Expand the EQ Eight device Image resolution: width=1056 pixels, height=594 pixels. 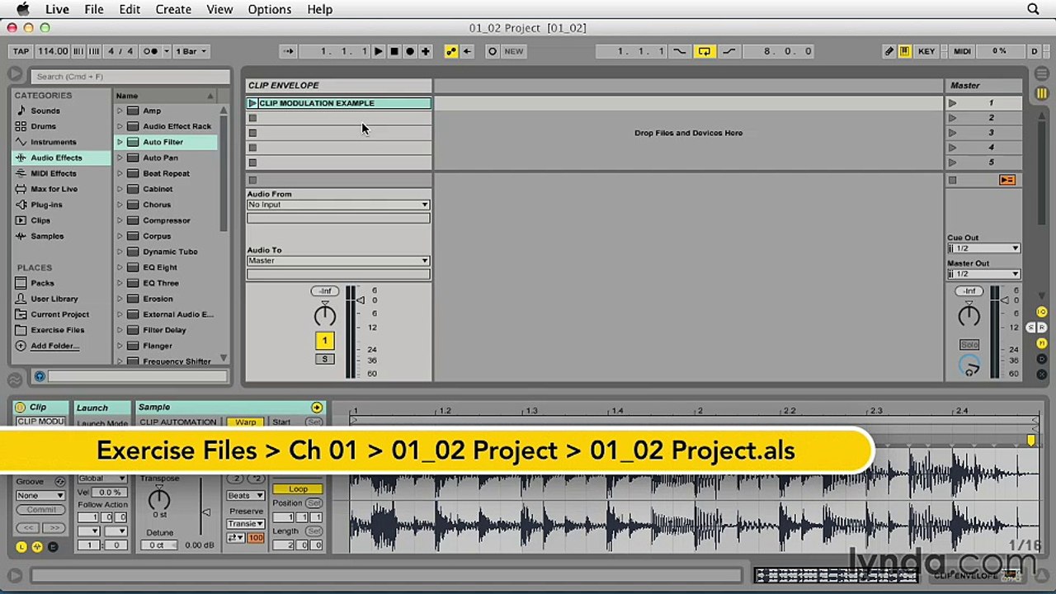(120, 267)
